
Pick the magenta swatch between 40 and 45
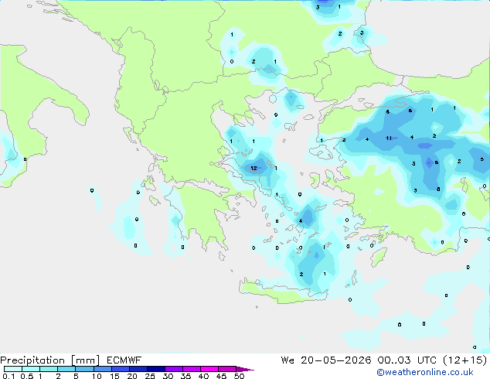(209, 369)
